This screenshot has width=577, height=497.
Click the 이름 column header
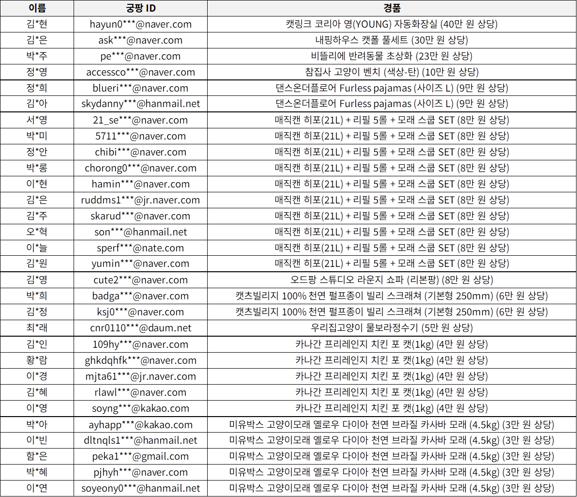pyautogui.click(x=37, y=8)
